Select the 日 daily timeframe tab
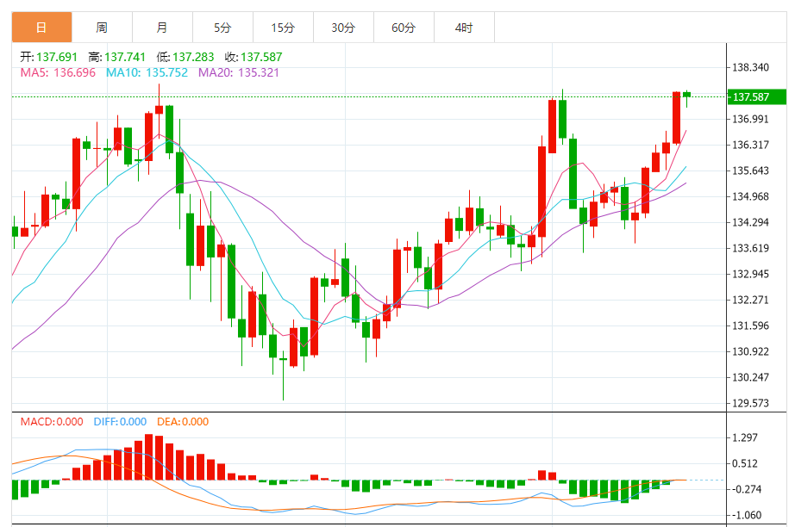Image resolution: width=795 pixels, height=527 pixels. tap(41, 28)
